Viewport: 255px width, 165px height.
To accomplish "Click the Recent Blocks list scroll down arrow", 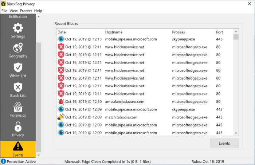I will point(236,133).
